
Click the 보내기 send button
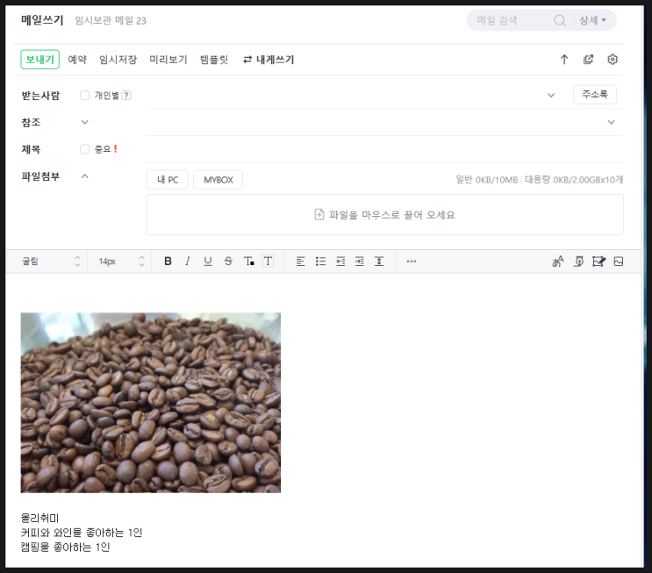pos(39,60)
